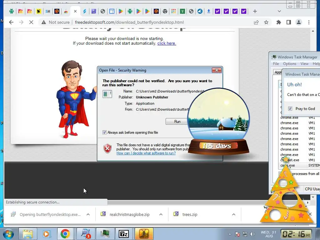Close the Open File Security Warning dialog
The height and width of the screenshot is (240, 320).
click(217, 70)
